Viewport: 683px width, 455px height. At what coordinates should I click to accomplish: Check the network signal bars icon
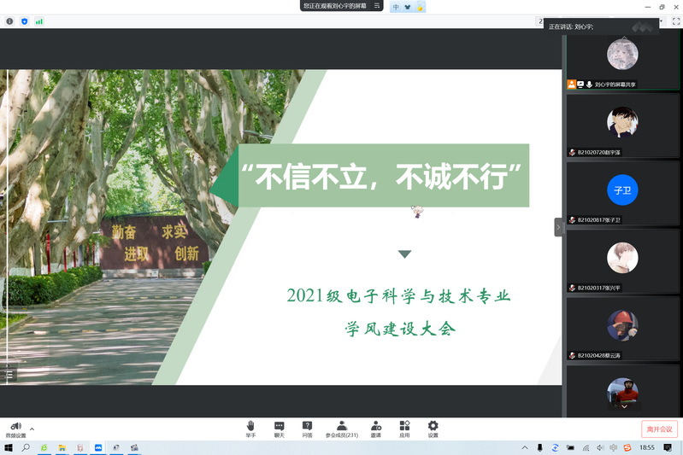[x=38, y=20]
